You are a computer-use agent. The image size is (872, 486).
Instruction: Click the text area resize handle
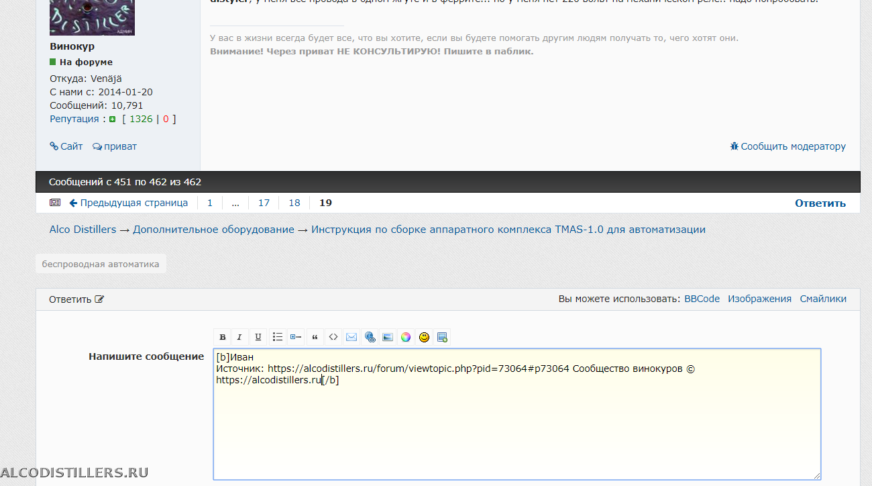coord(816,475)
